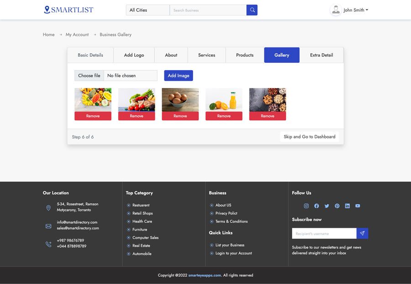The width and height of the screenshot is (411, 284).
Task: Open the Facebook icon under Follow Us
Action: [x=316, y=206]
